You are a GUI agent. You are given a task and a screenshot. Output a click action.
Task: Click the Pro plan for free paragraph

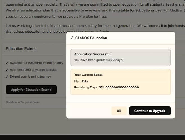point(95,10)
